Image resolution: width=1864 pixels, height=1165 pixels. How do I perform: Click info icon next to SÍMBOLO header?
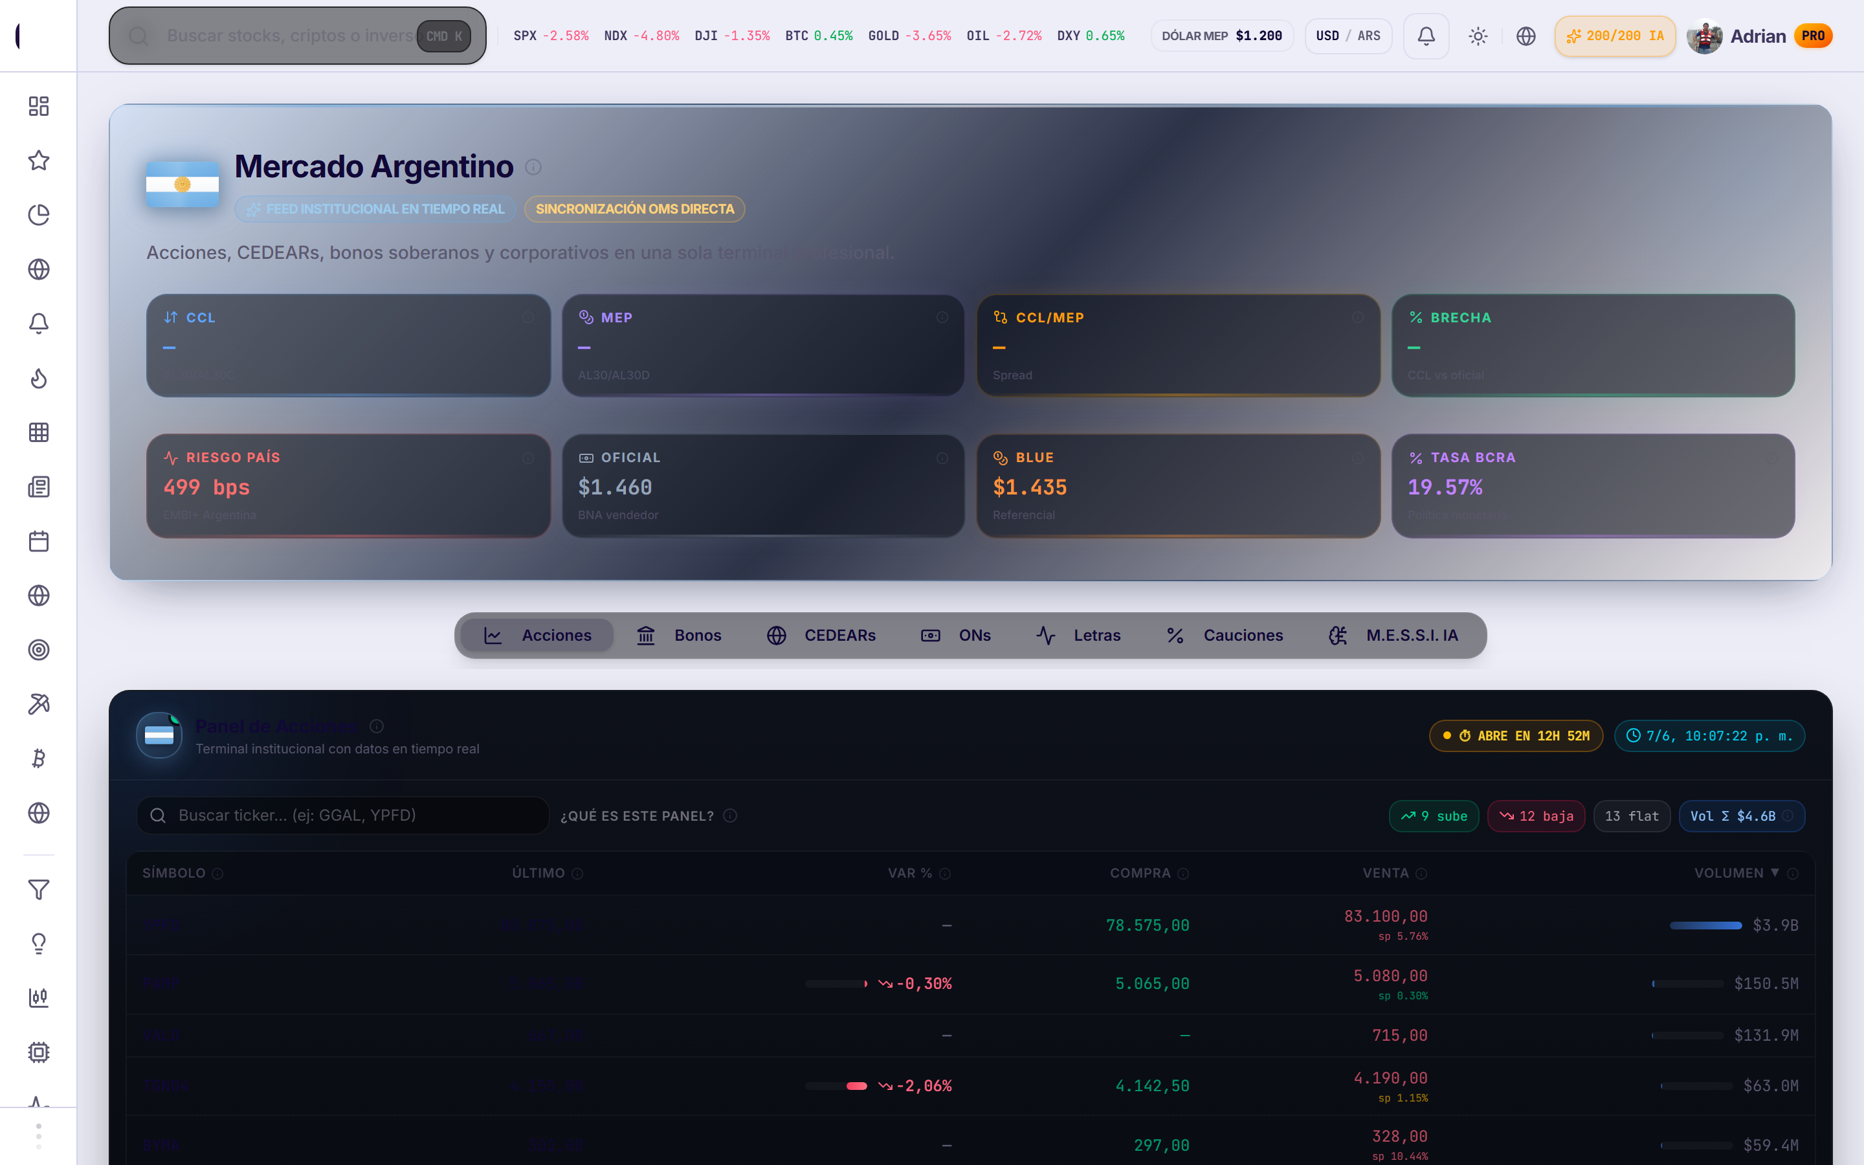click(x=217, y=874)
